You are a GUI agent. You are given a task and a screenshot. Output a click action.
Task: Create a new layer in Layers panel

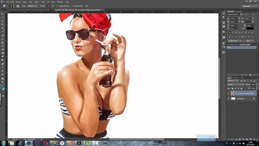[251, 140]
